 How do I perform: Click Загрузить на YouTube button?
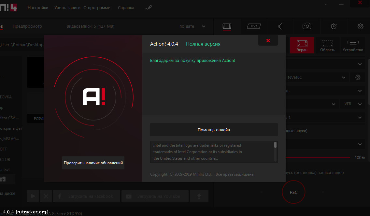(155, 196)
